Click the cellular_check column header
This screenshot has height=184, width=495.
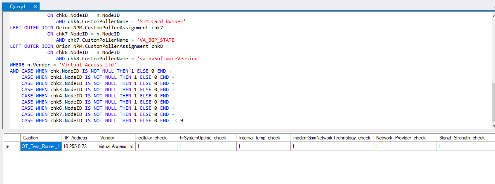(156, 137)
